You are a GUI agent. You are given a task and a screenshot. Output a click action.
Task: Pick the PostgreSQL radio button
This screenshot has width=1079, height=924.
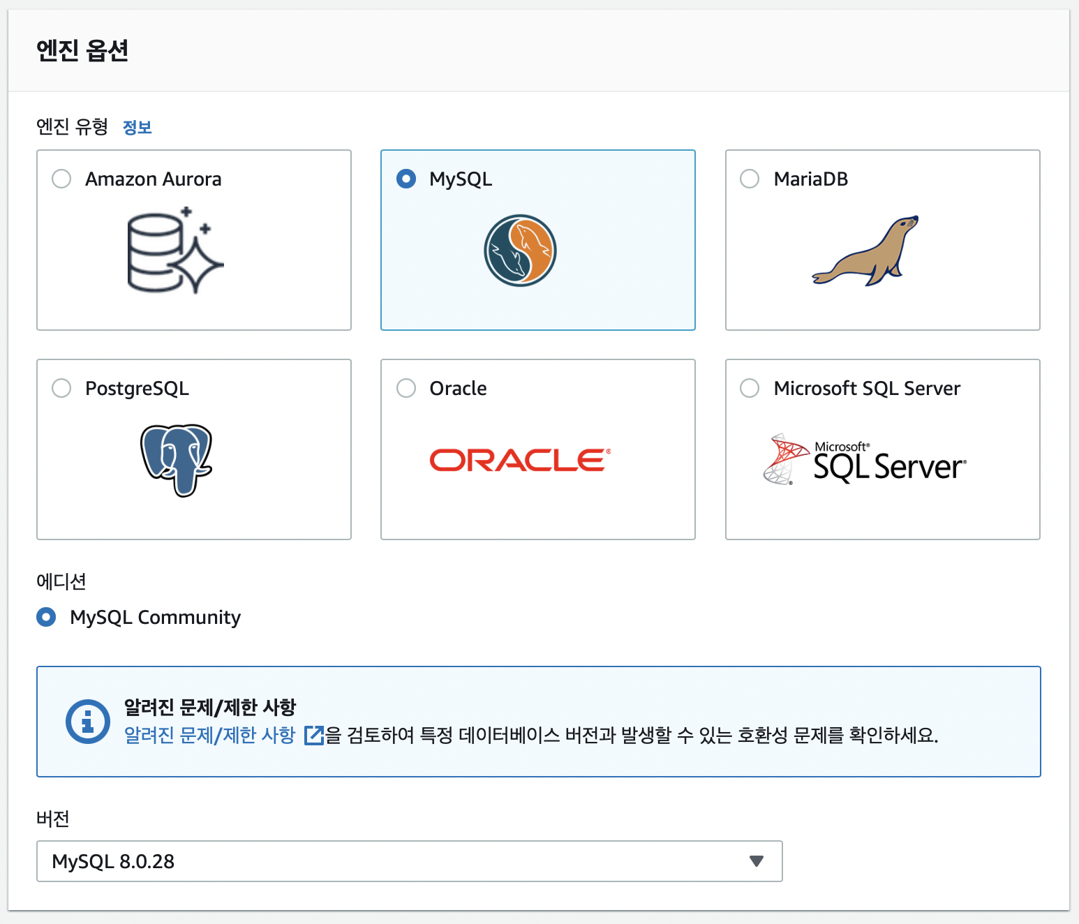61,388
